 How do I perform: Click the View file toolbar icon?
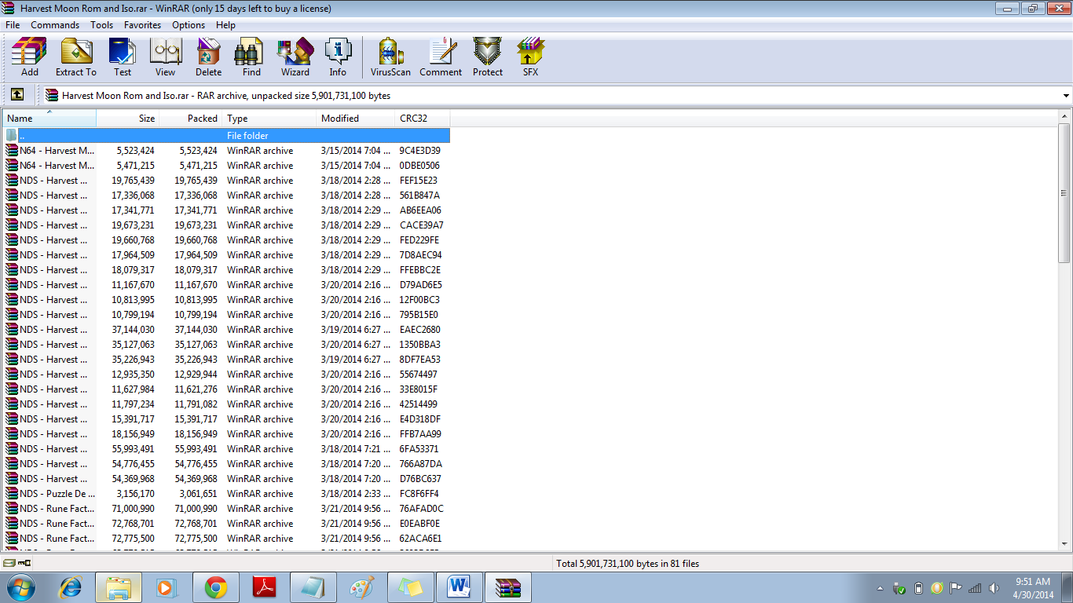tap(165, 57)
